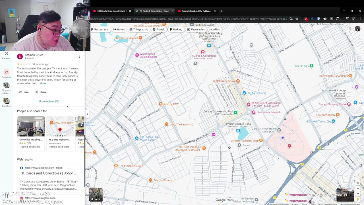
Task: Open Batman Bruce review options menu
Action: [79, 57]
